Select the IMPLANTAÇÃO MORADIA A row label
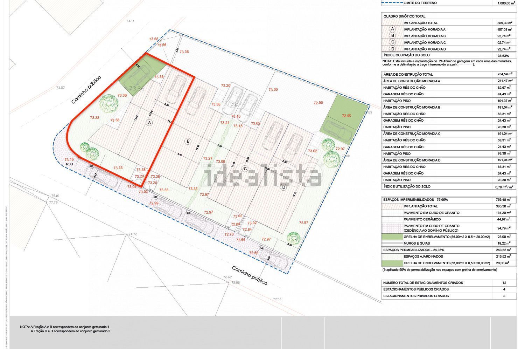 pyautogui.click(x=425, y=29)
